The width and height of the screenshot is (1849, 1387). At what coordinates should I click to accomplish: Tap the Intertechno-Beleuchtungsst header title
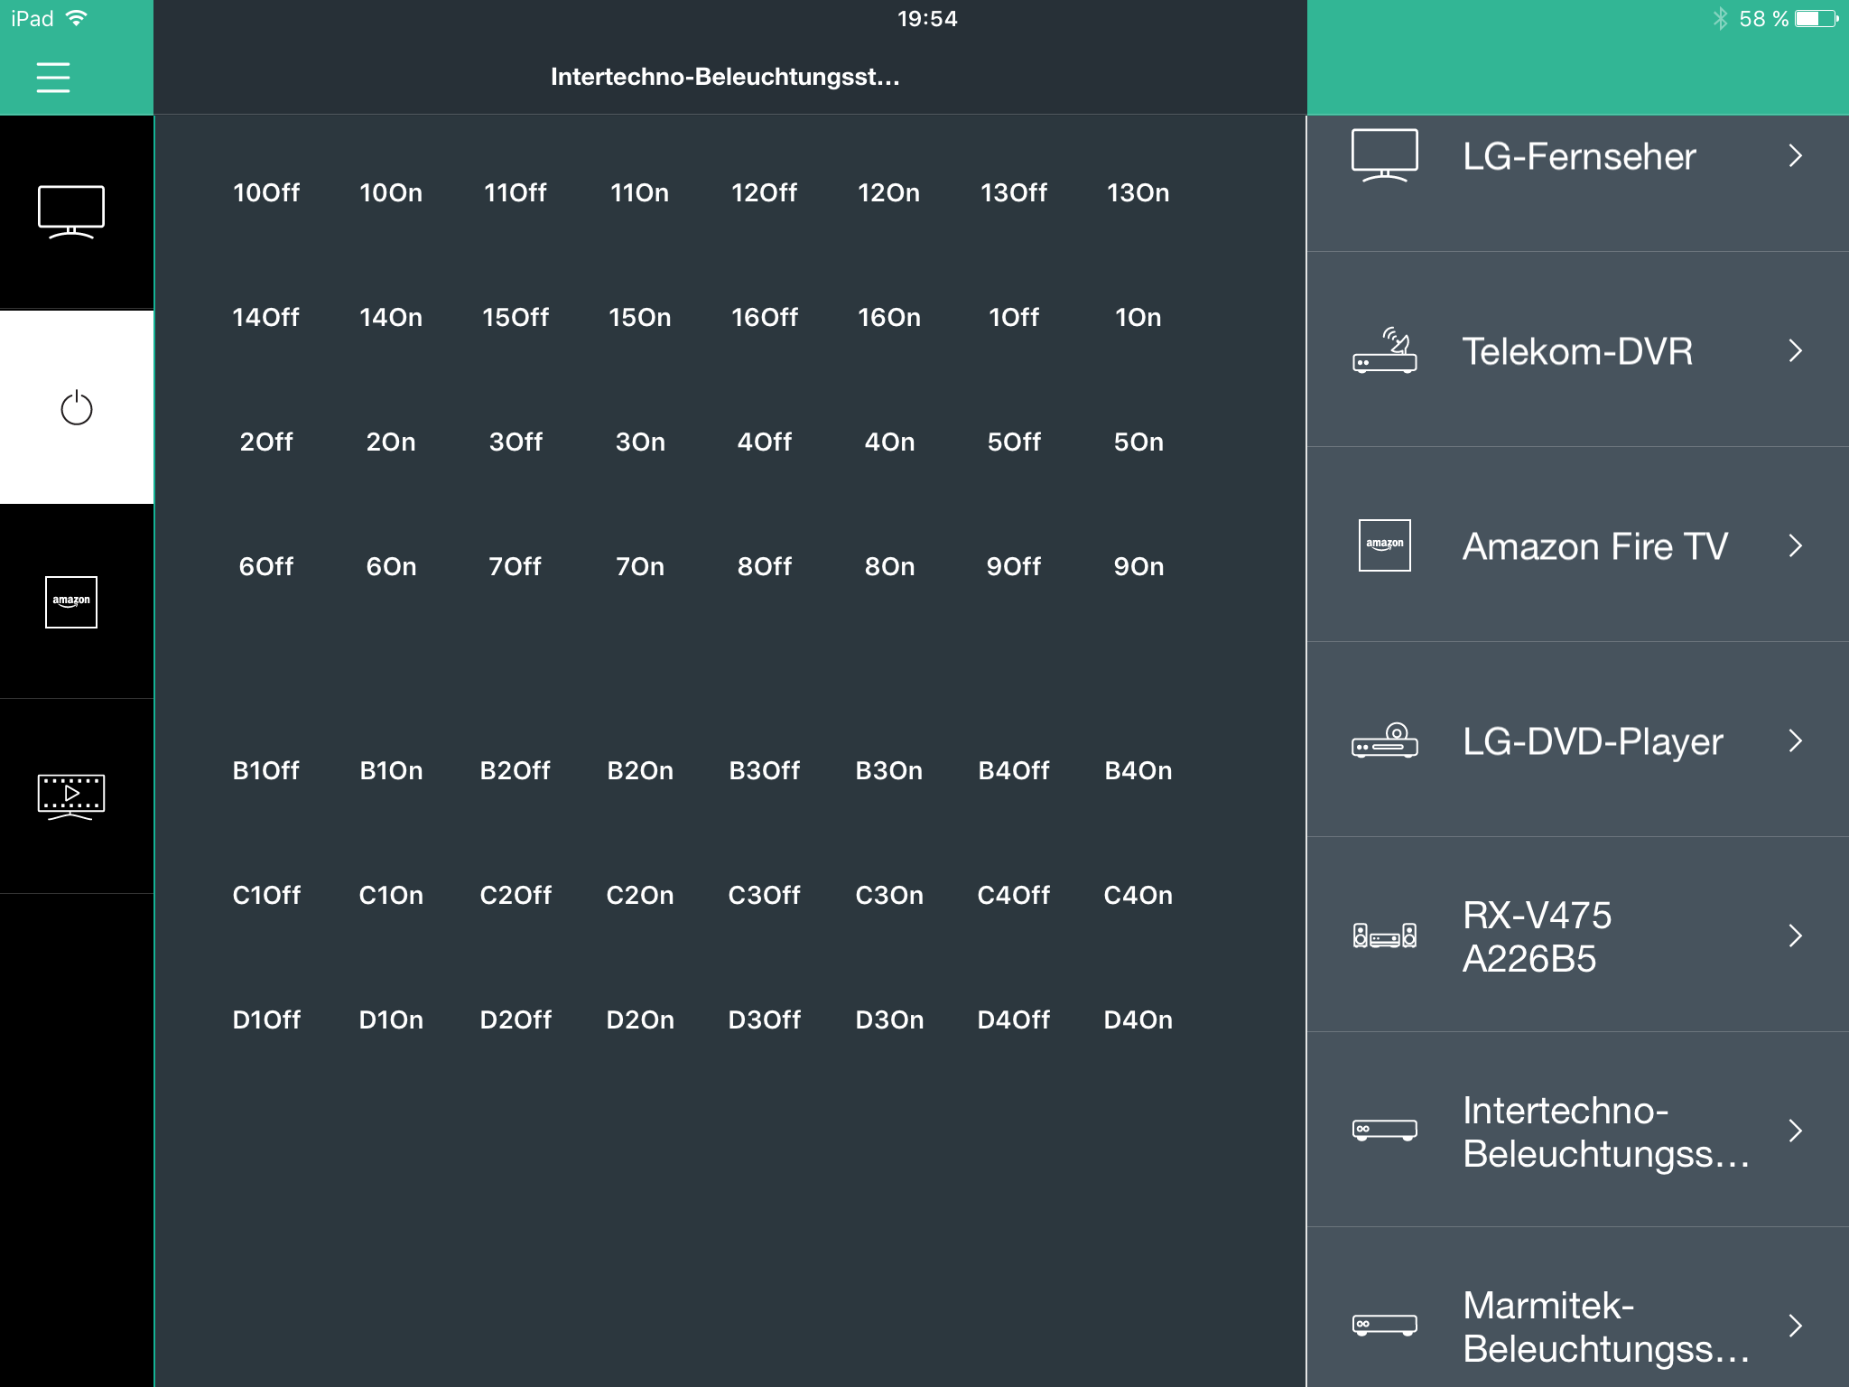click(725, 78)
